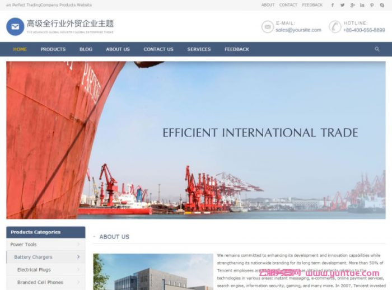Open the search magnifier in navigation bar
392x290 pixels.
[x=377, y=49]
